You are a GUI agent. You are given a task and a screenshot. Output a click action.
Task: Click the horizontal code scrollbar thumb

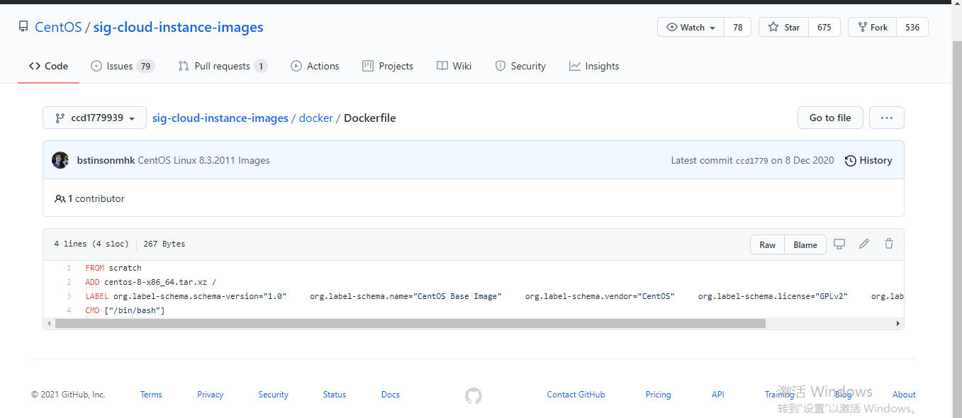[410, 324]
